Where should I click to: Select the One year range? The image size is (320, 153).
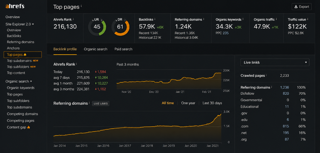click(x=188, y=103)
